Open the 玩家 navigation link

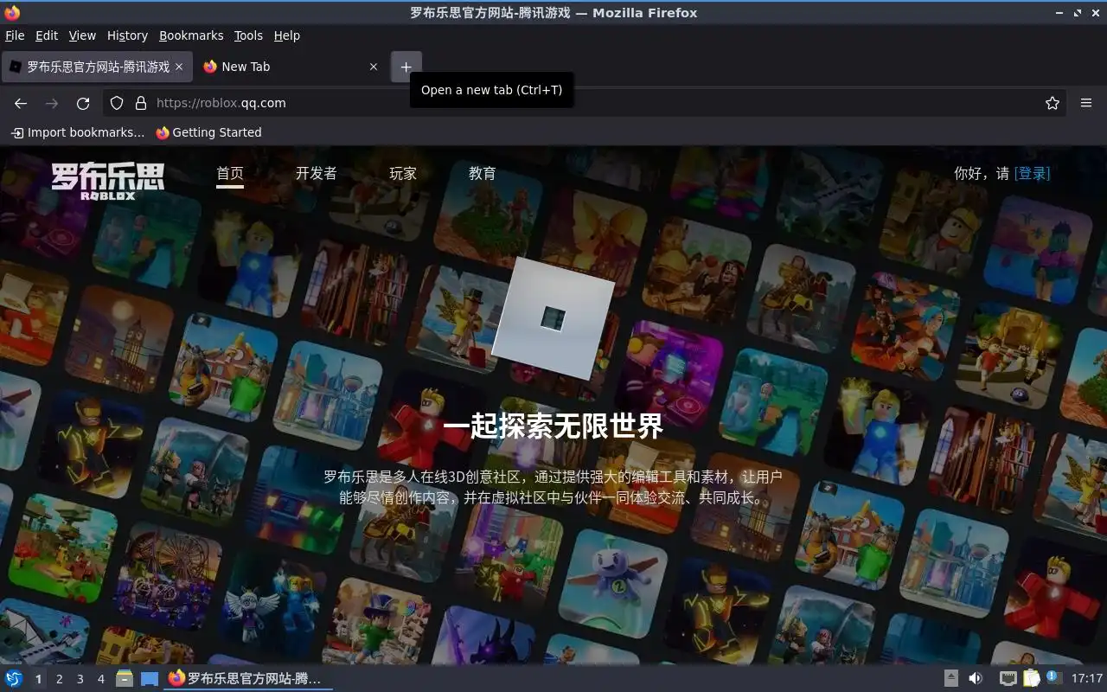tap(403, 173)
